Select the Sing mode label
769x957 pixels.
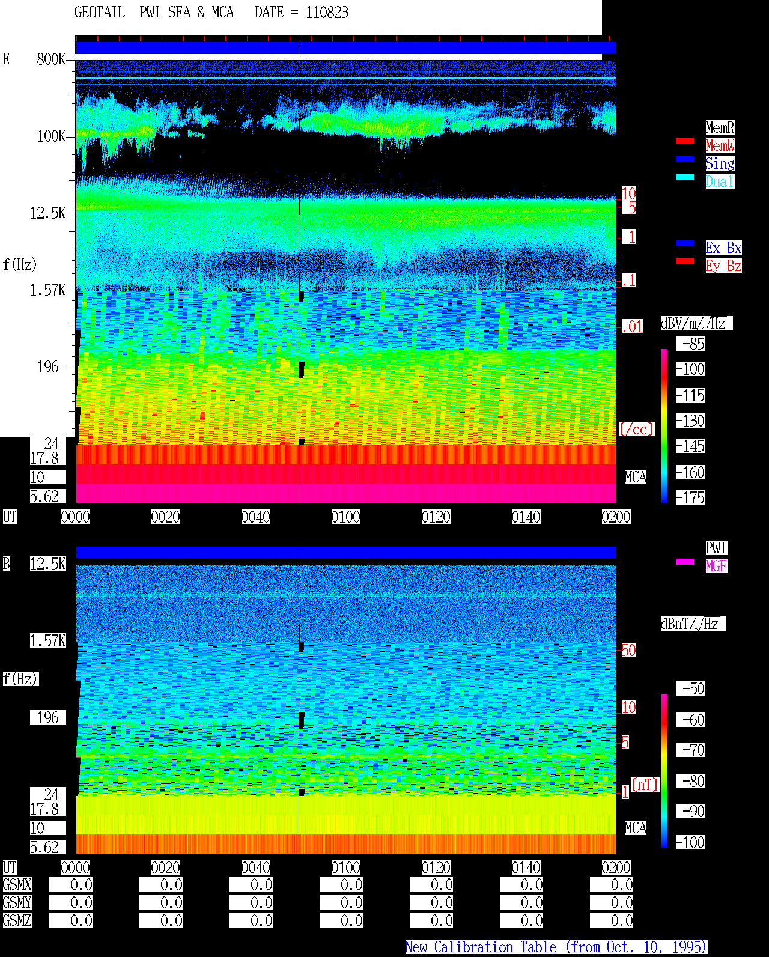pos(720,163)
